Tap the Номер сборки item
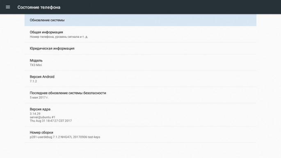This screenshot has width=281, height=158. pyautogui.click(x=140, y=135)
